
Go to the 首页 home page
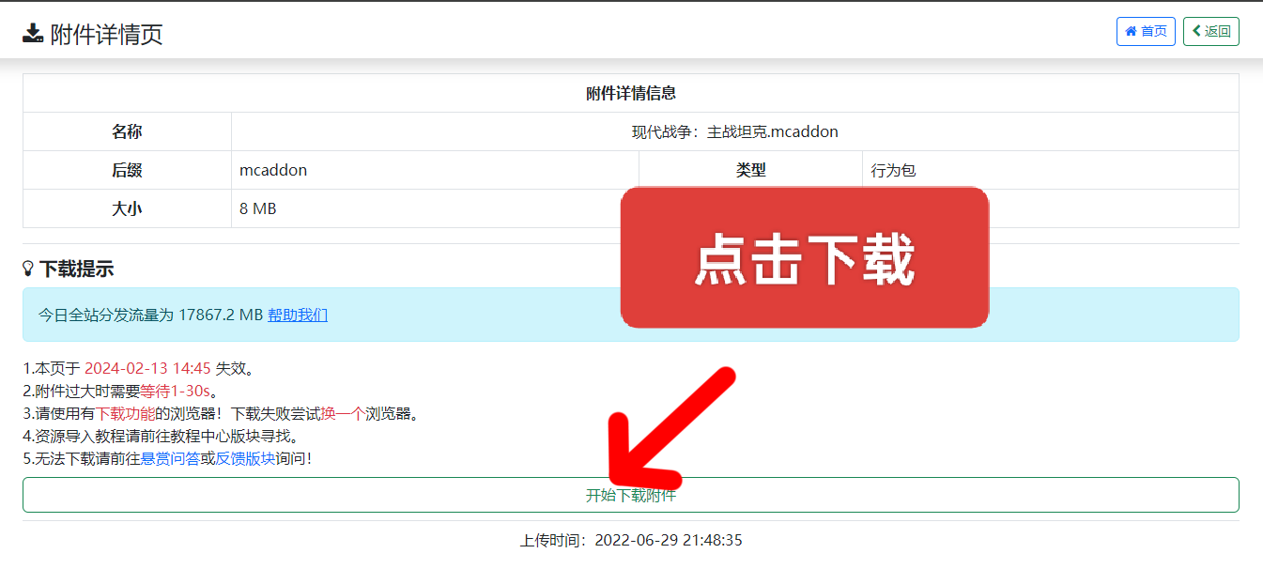pyautogui.click(x=1146, y=31)
